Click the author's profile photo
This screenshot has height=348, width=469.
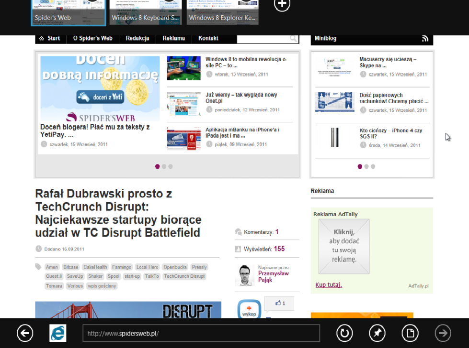tap(245, 275)
